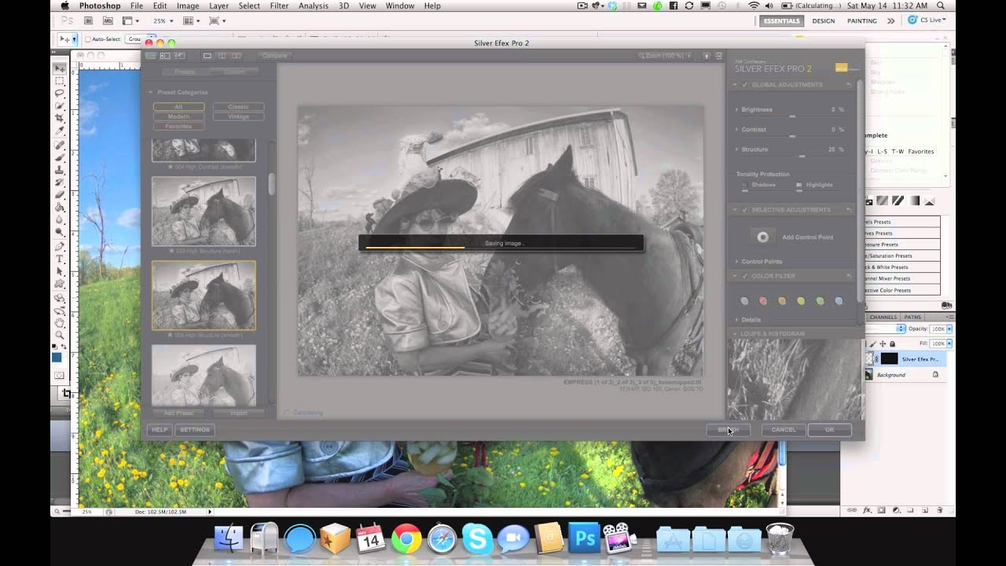The image size is (1006, 566).
Task: Expand the Brightness adjustment section
Action: pyautogui.click(x=737, y=109)
